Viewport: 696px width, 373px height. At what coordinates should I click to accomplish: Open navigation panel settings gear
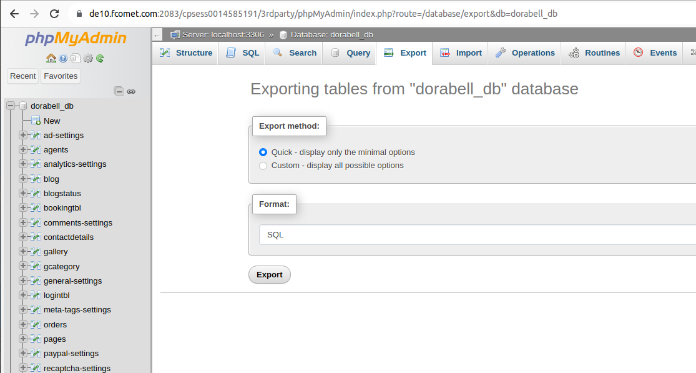88,58
